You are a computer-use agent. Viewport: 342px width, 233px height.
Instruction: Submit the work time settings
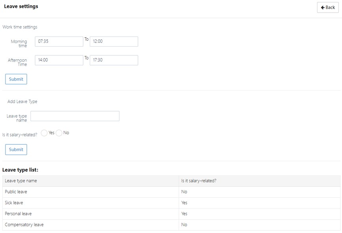point(16,79)
